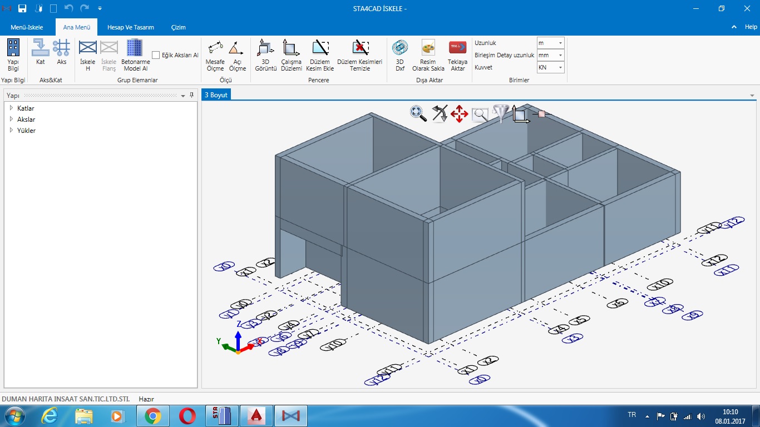Select the Açı Ölçme angle tool
This screenshot has width=760, height=427.
[237, 54]
